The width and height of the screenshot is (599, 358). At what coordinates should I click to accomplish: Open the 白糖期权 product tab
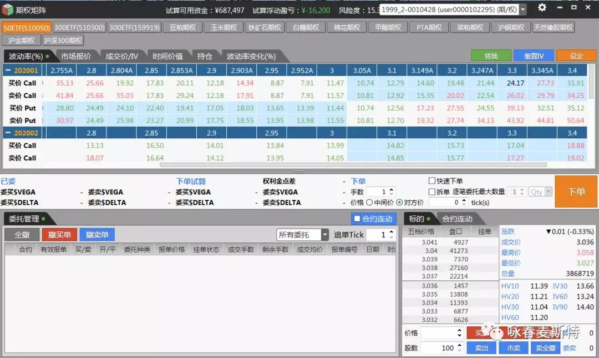306,28
